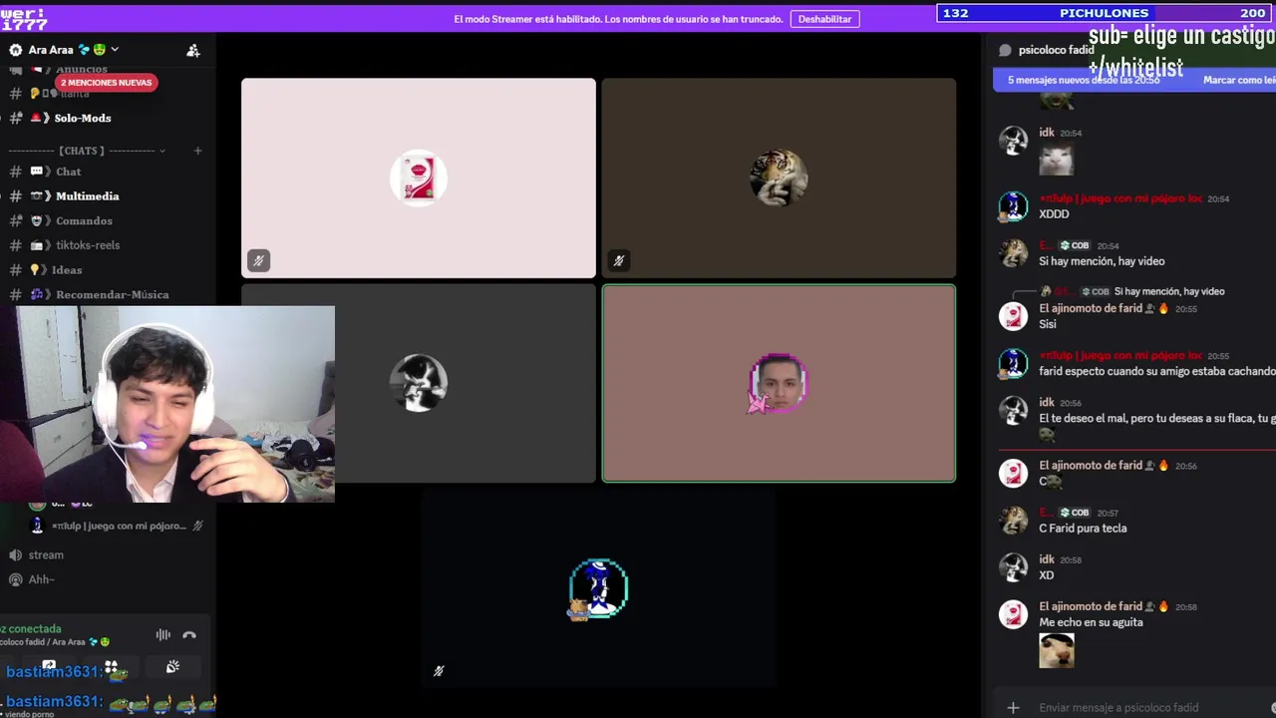Click El ajinomoto de farid username at 20:55
1276x718 pixels.
pyautogui.click(x=1091, y=309)
